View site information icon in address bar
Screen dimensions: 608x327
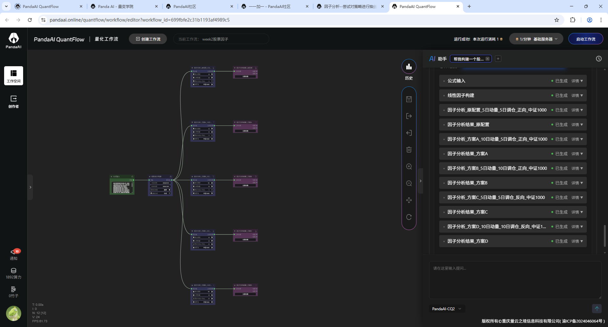(x=43, y=20)
